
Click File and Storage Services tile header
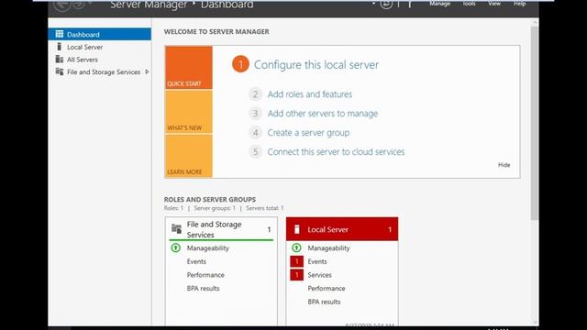(x=221, y=229)
